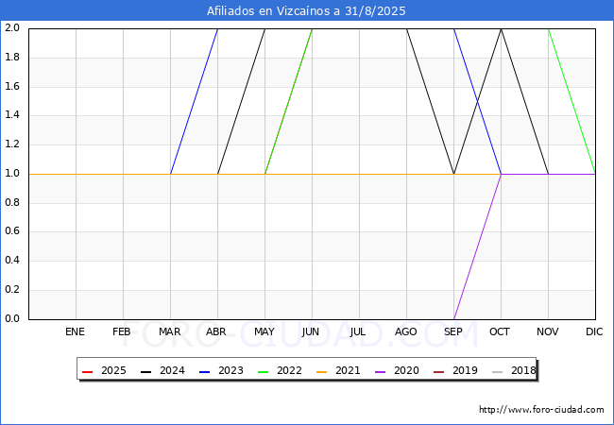The height and width of the screenshot is (425, 614).
Task: Click the blue 2023 line rising between MAR and ABR
Action: point(194,101)
